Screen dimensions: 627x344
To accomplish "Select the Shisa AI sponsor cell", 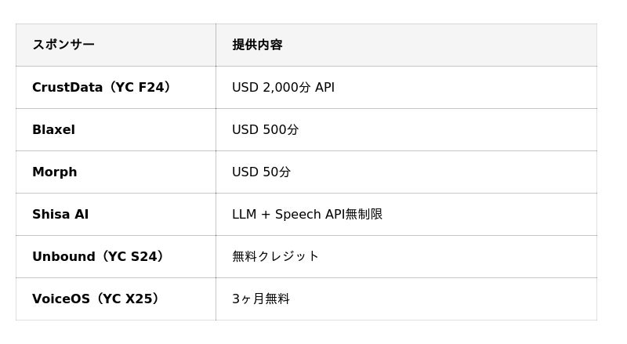I will [x=60, y=215].
